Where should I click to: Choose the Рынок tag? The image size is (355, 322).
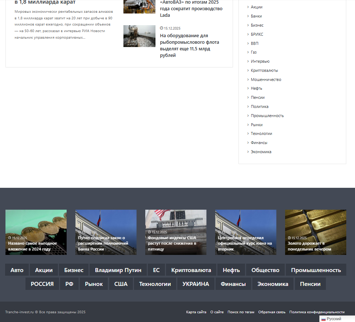94,284
